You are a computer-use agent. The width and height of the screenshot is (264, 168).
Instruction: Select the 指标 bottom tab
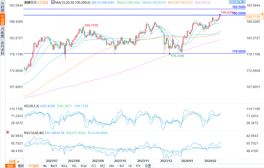tap(10, 166)
